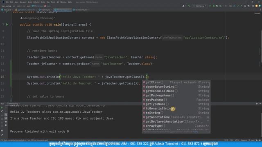Screen dimensions: 262x147
Task: Open the Help menu
Action: point(70,2)
